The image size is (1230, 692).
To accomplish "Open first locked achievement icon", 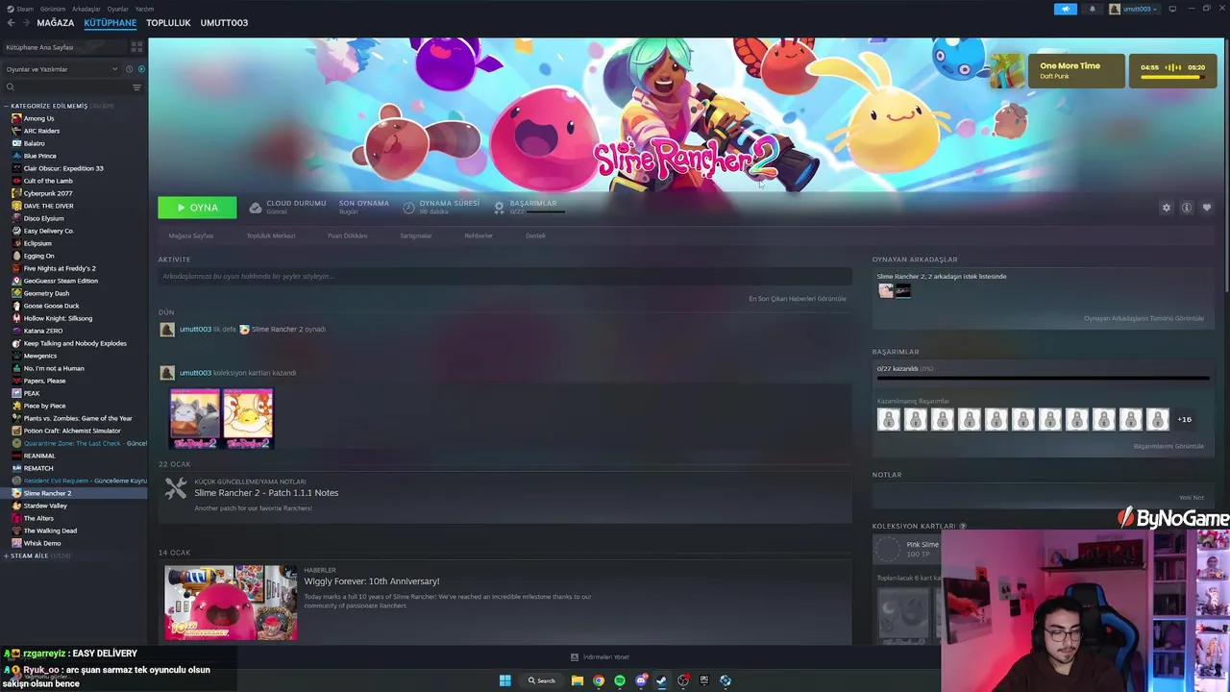I will pos(889,419).
